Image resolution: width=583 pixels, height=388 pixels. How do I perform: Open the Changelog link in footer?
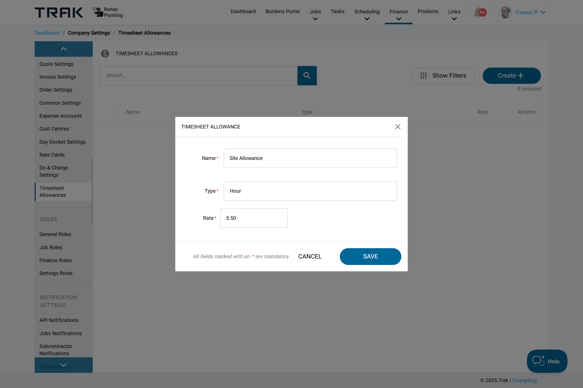tap(524, 380)
